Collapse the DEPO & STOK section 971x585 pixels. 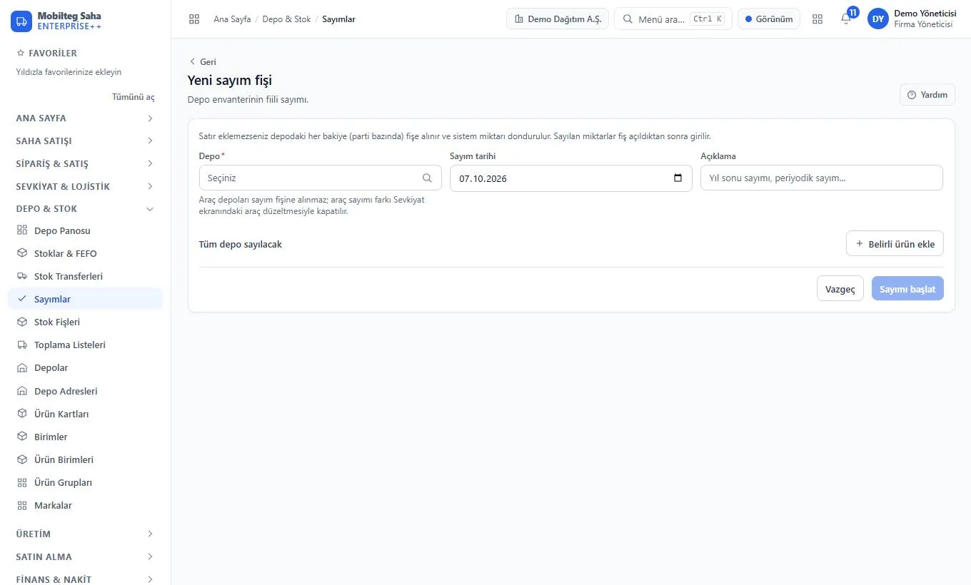coord(85,208)
